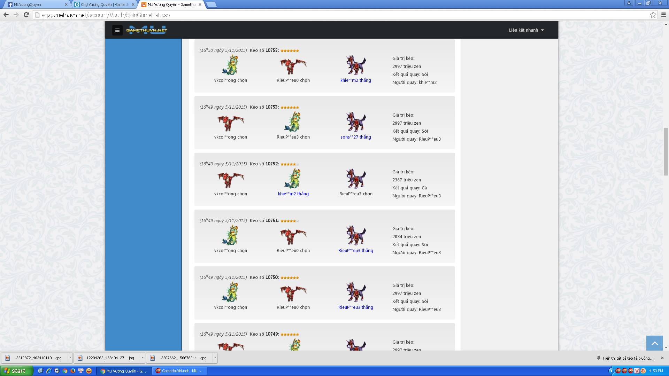Screen dimensions: 669x376
Task: Click winner link khie**m2 thắng in bet 10755
Action: click(x=356, y=80)
